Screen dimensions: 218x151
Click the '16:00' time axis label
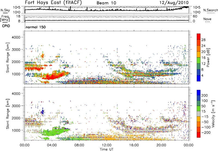point(134,145)
